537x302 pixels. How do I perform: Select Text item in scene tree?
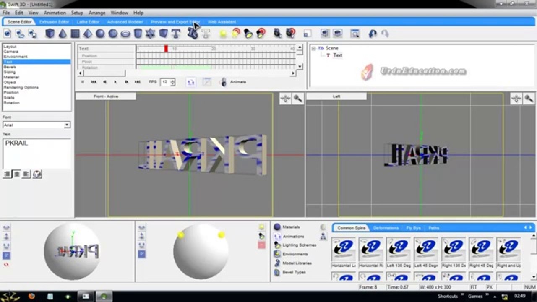click(x=338, y=55)
